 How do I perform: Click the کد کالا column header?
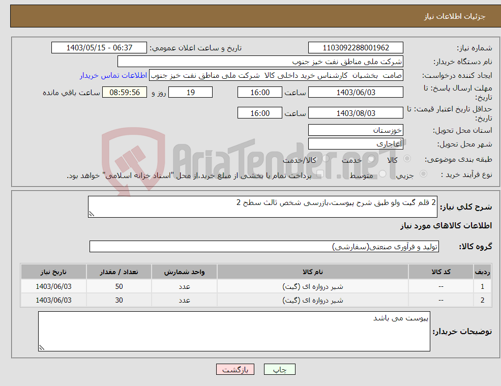click(441, 272)
